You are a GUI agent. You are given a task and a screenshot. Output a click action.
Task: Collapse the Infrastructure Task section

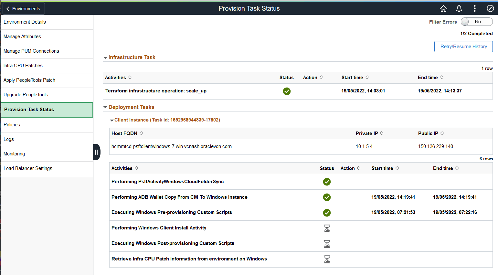[x=105, y=57]
